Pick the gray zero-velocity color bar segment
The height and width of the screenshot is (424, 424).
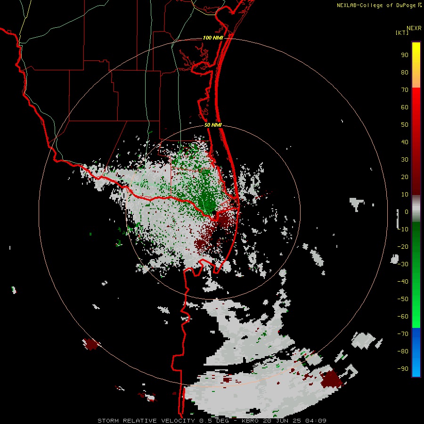[x=416, y=209]
